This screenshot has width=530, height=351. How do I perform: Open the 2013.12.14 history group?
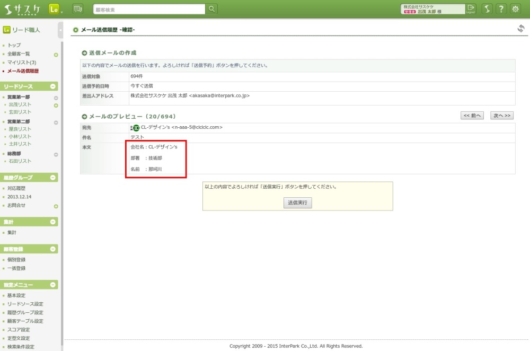pyautogui.click(x=19, y=197)
